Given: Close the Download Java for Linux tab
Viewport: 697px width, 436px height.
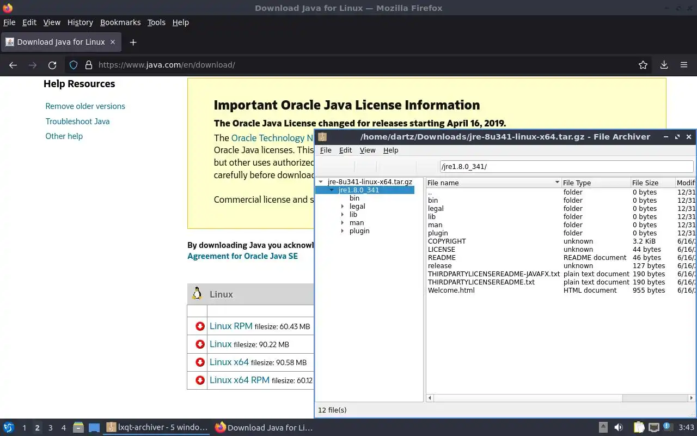Looking at the screenshot, I should point(113,42).
